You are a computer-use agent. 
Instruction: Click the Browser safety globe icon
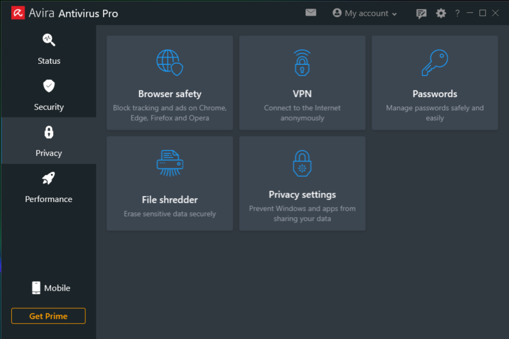point(169,62)
